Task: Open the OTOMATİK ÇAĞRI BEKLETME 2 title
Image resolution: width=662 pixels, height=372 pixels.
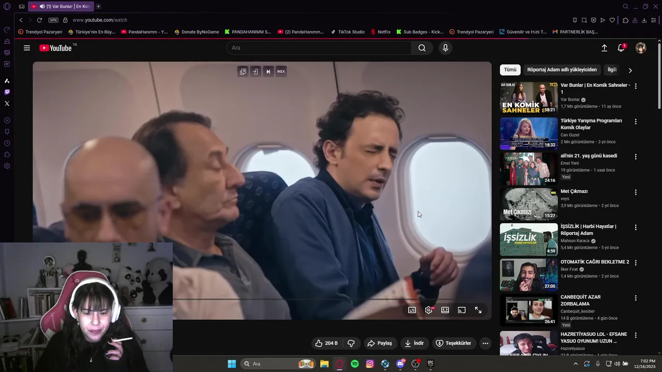Action: point(595,262)
